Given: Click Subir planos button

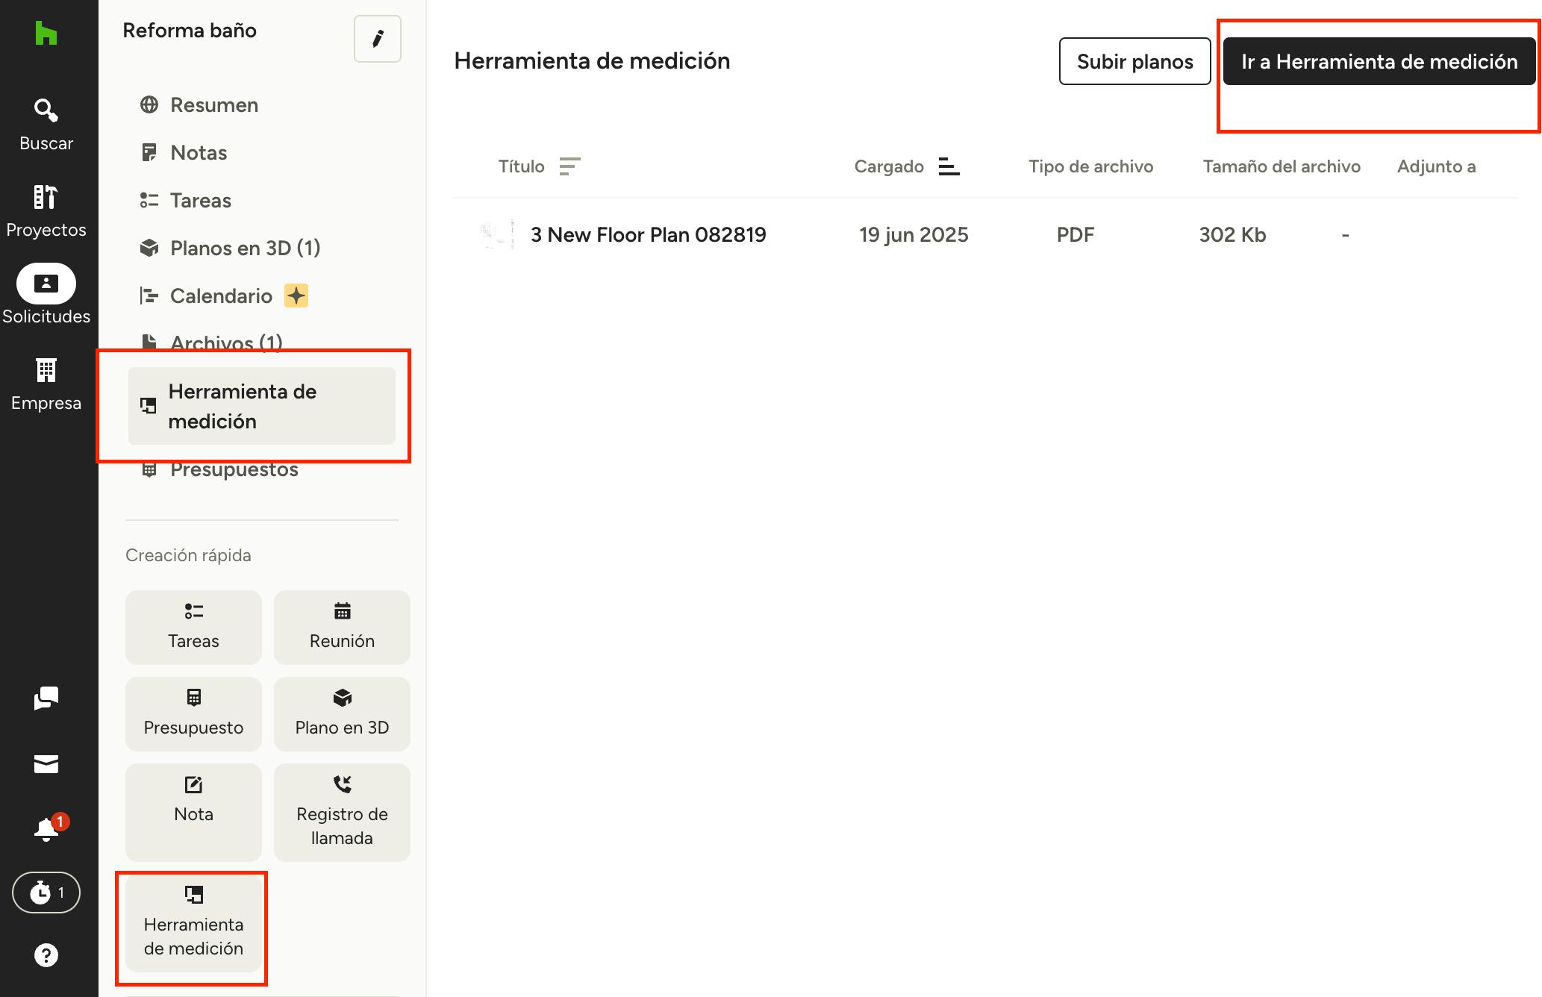Looking at the screenshot, I should pos(1134,61).
